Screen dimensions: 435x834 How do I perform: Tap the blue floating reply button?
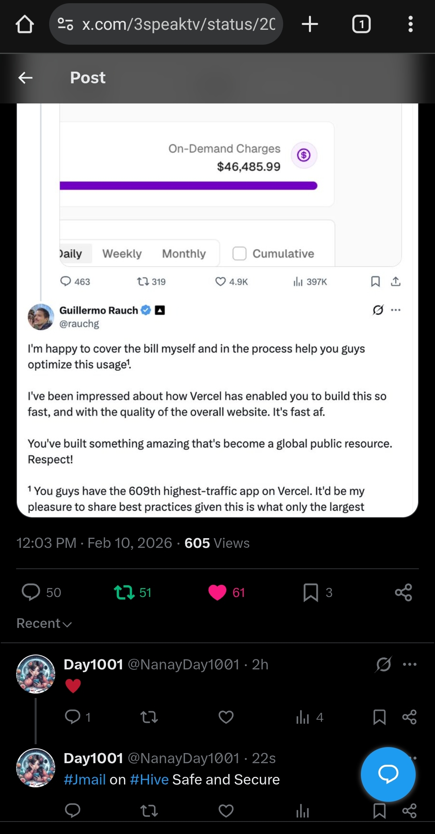388,774
